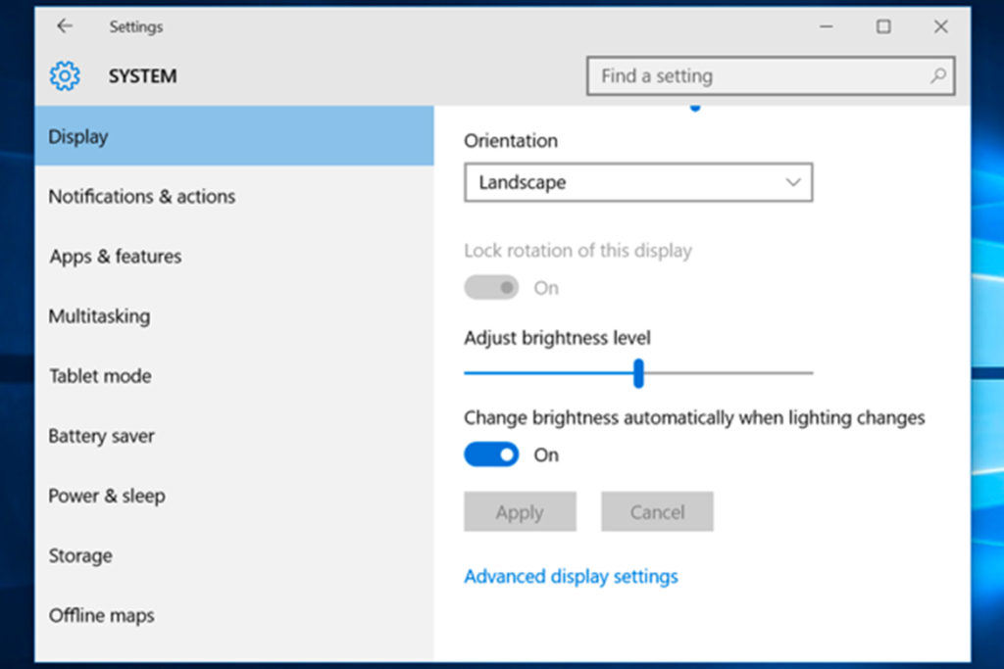Open Advanced display settings link
The height and width of the screenshot is (669, 1004).
pyautogui.click(x=572, y=576)
